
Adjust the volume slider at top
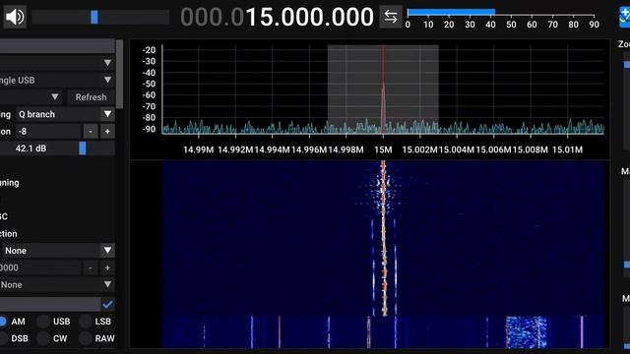(100, 18)
